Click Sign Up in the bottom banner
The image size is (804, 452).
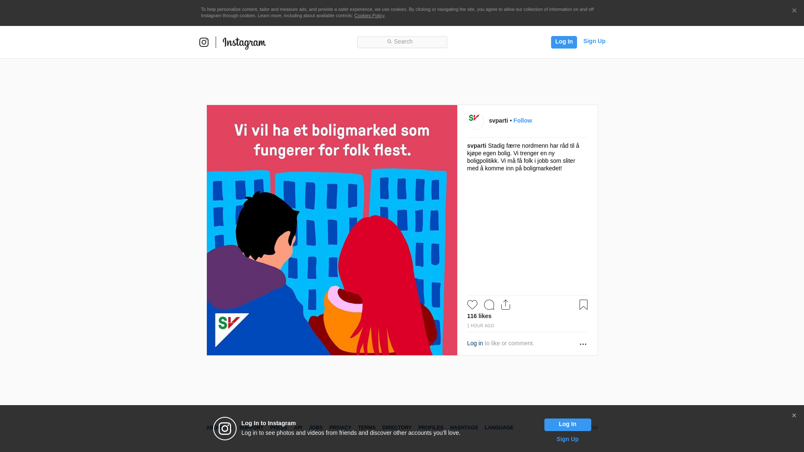567,439
